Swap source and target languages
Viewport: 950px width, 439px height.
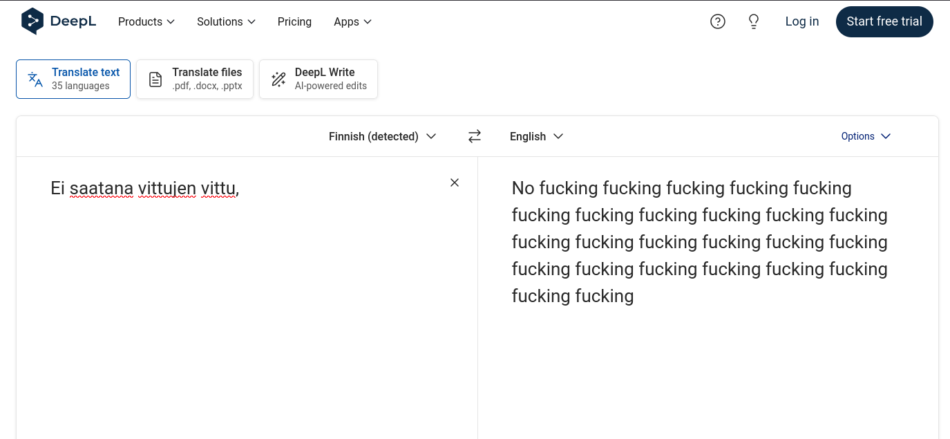[x=475, y=136]
